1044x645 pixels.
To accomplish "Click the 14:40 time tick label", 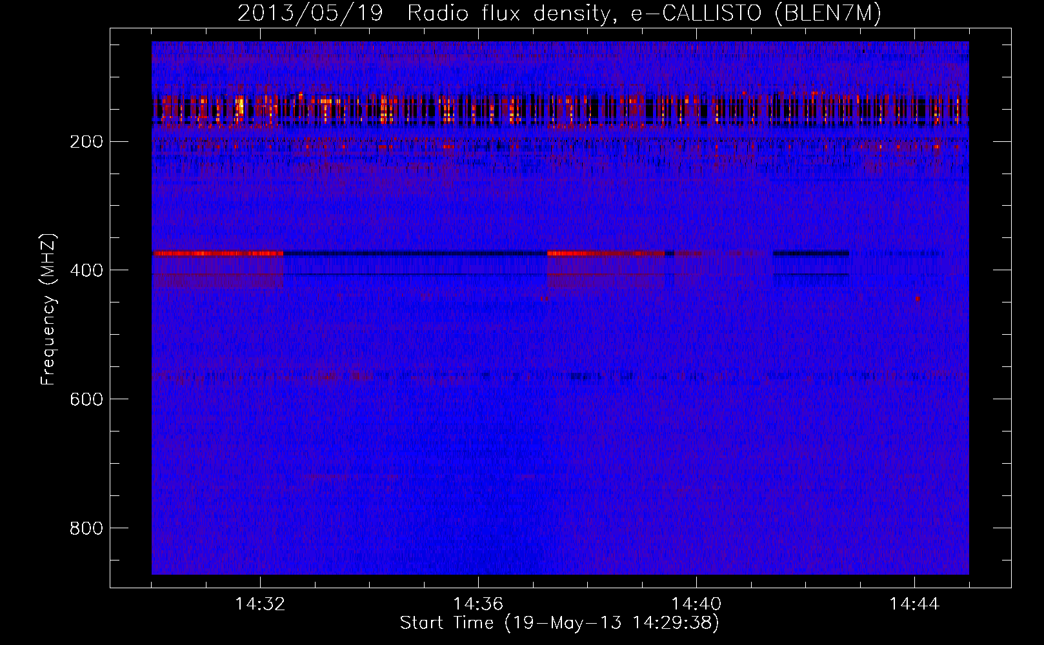I will point(696,604).
